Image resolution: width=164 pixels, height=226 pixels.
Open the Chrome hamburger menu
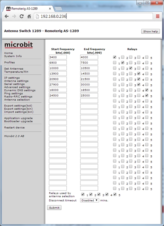tap(158, 16)
